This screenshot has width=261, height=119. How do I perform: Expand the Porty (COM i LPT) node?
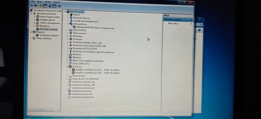[x=67, y=64]
